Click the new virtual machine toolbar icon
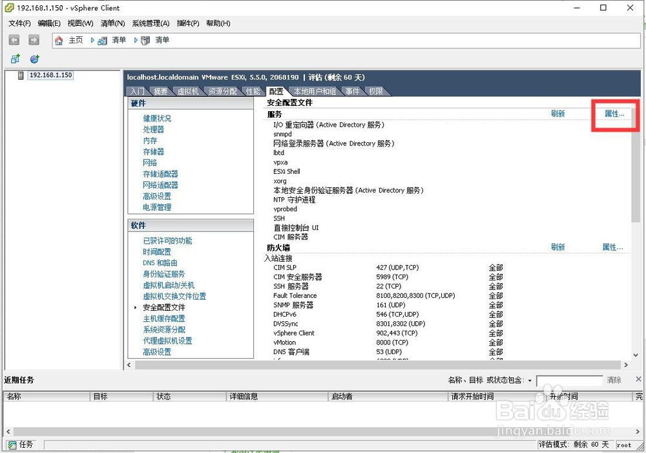 click(16, 59)
